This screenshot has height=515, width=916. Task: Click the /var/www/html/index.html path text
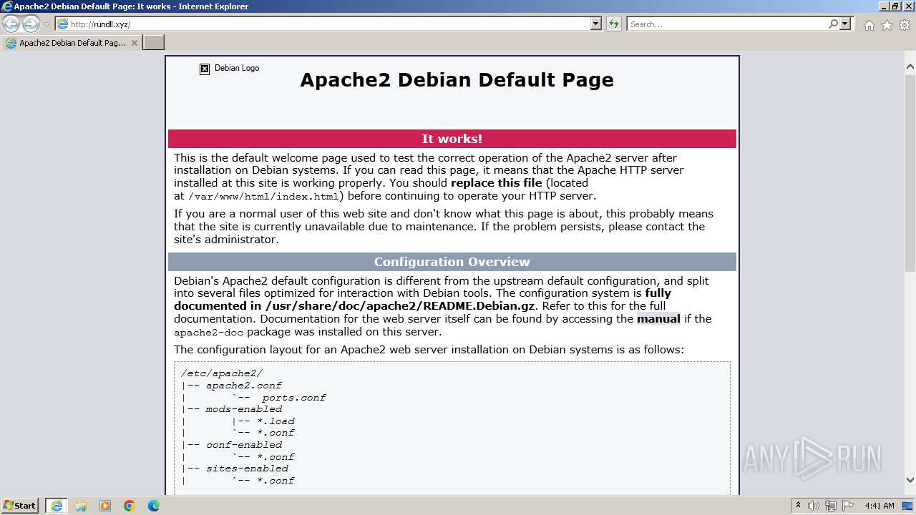click(263, 197)
